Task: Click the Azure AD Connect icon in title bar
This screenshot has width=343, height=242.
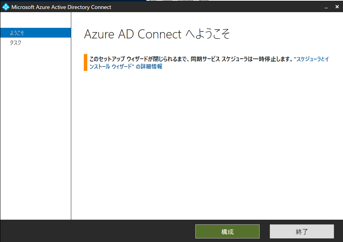Action: pos(5,7)
